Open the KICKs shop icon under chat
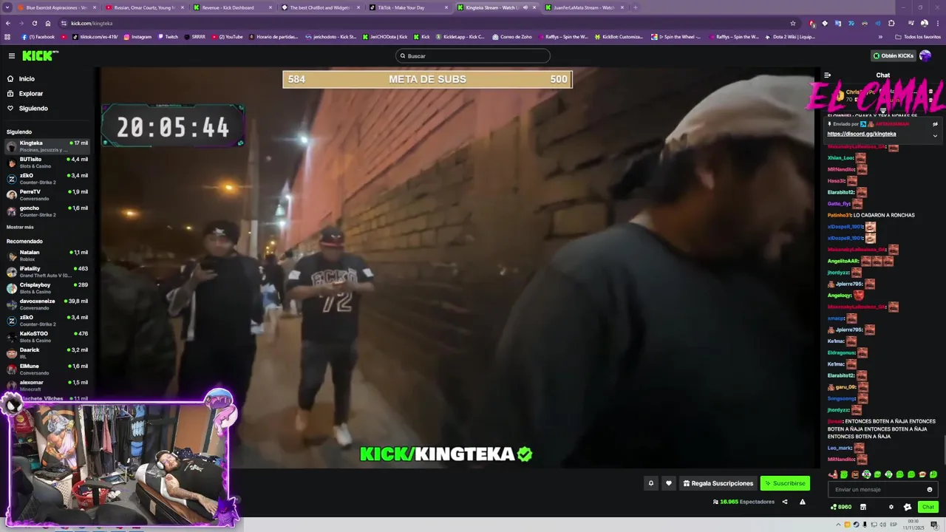Viewport: 946px width, 532px height. [863, 507]
